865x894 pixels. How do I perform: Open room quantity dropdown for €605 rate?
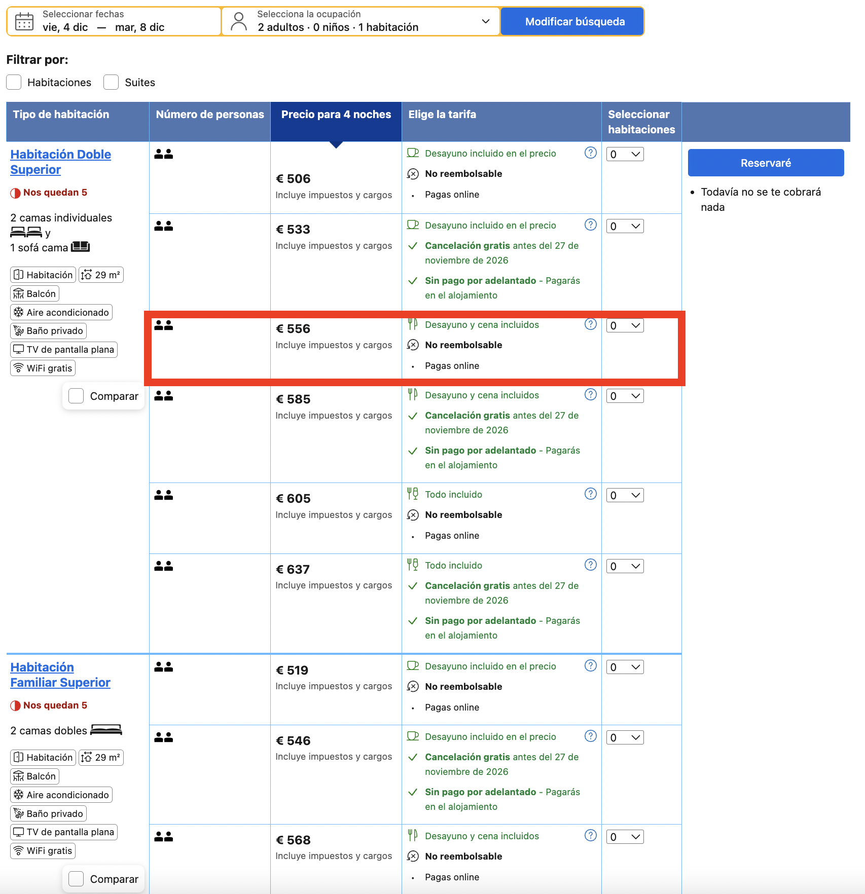[x=625, y=495]
